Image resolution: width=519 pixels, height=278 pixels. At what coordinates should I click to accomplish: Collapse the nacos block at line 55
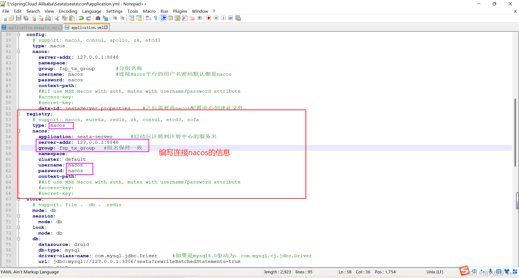pyautogui.click(x=19, y=131)
